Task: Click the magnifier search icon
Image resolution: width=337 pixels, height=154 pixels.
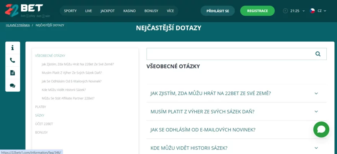Action: point(318,54)
